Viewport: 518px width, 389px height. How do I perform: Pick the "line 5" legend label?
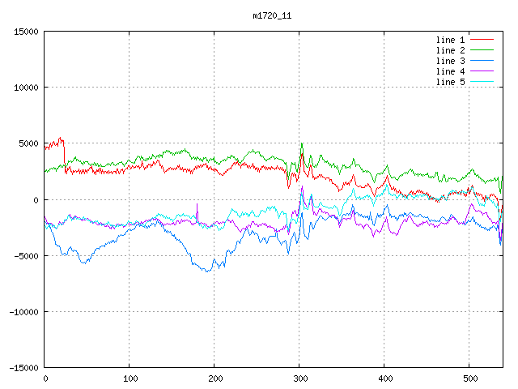(450, 82)
